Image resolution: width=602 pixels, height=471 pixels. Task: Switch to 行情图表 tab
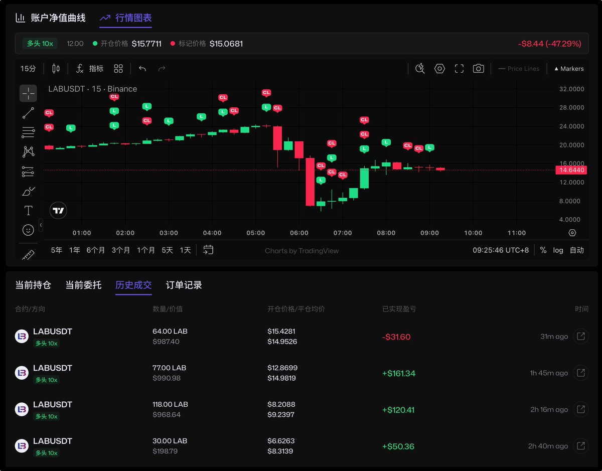pos(125,18)
